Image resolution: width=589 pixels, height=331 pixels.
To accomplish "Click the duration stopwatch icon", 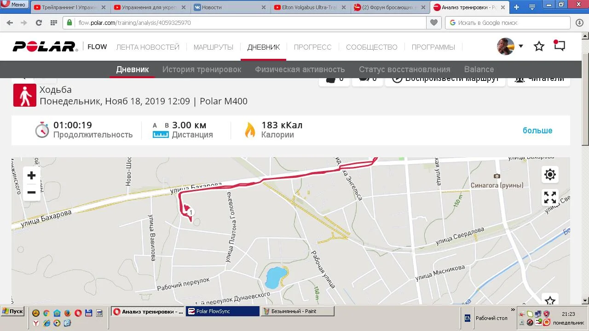I will 42,130.
